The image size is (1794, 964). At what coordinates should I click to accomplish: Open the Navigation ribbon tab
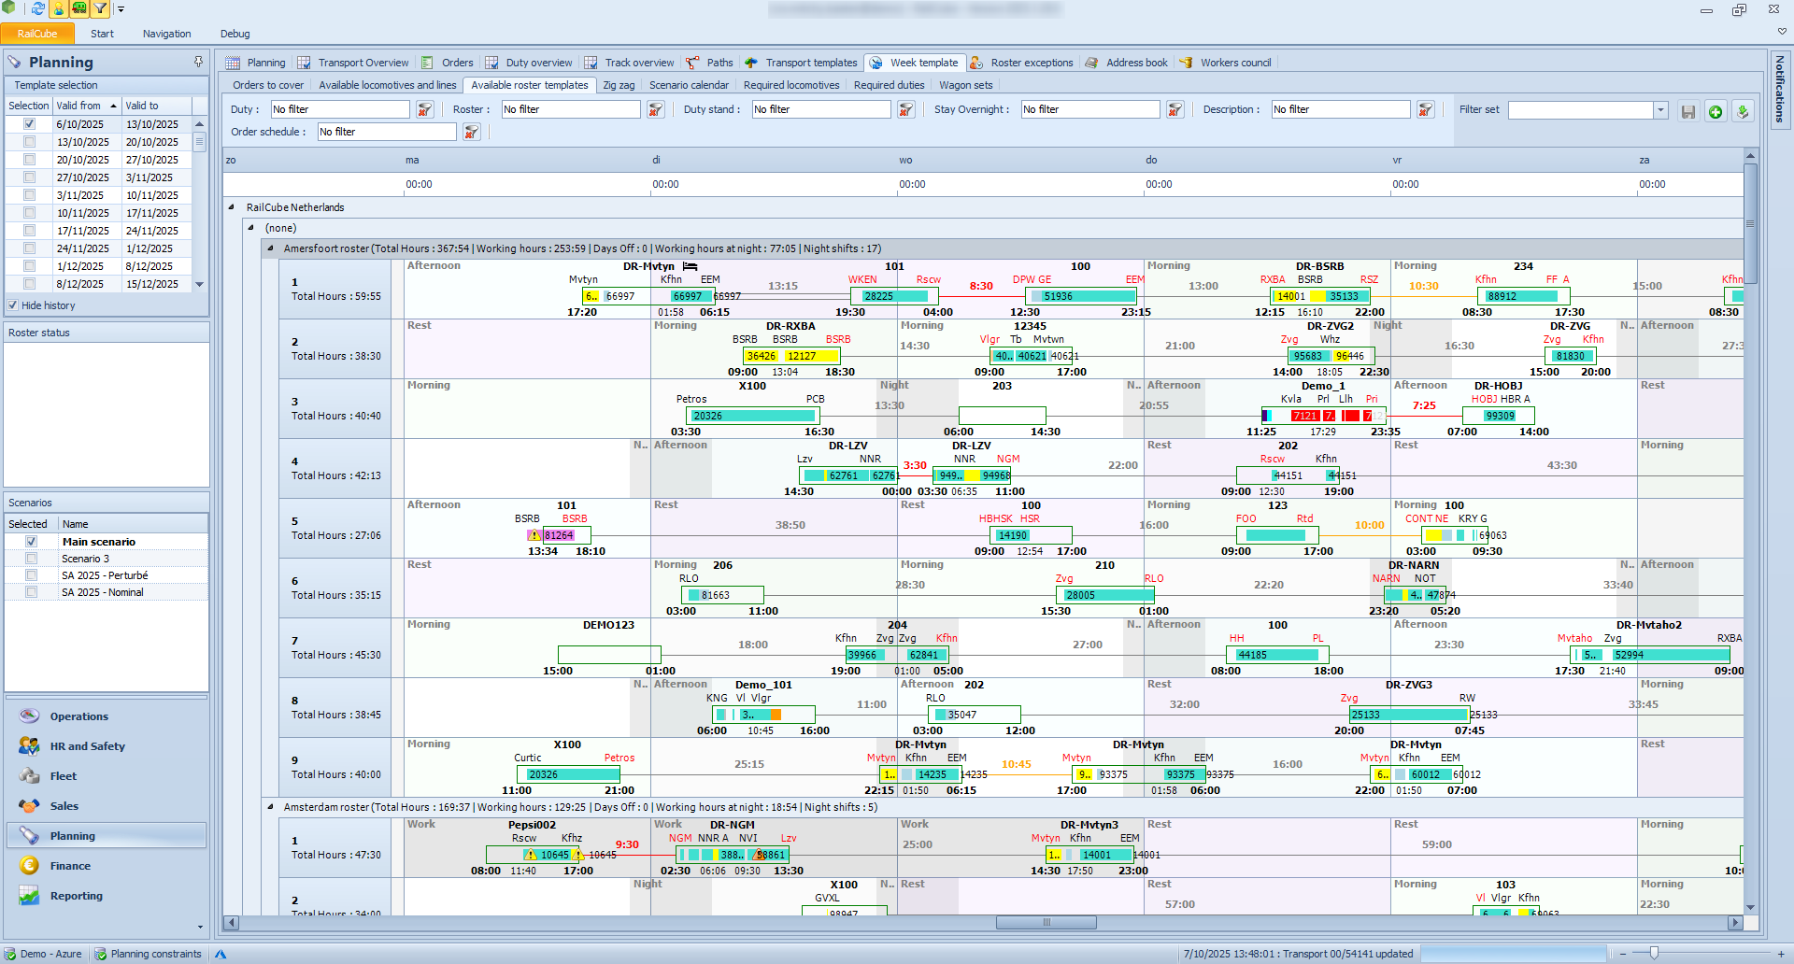[166, 34]
